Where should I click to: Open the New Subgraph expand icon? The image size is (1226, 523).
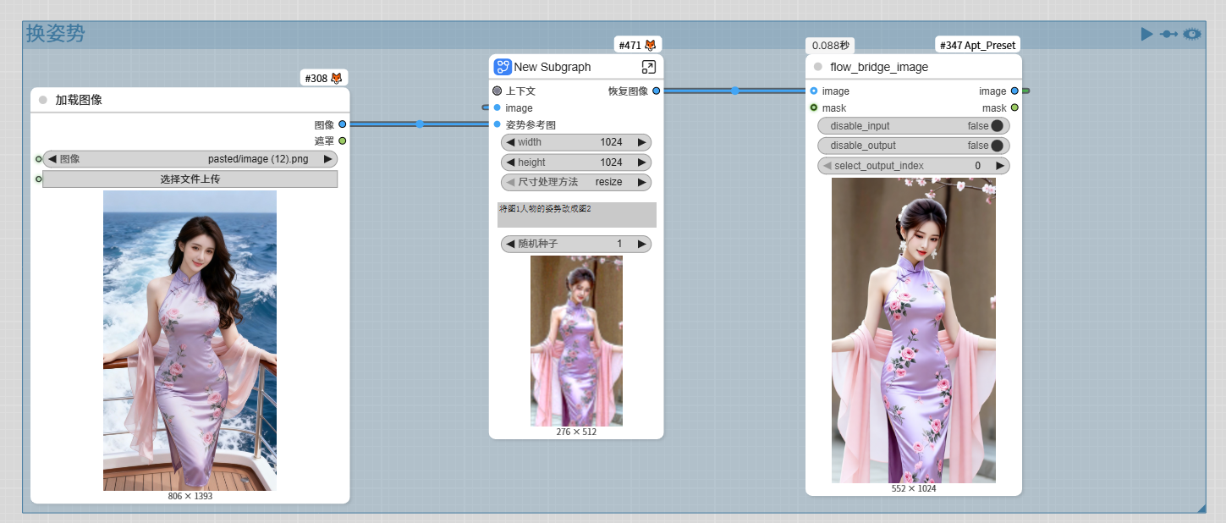tap(648, 67)
